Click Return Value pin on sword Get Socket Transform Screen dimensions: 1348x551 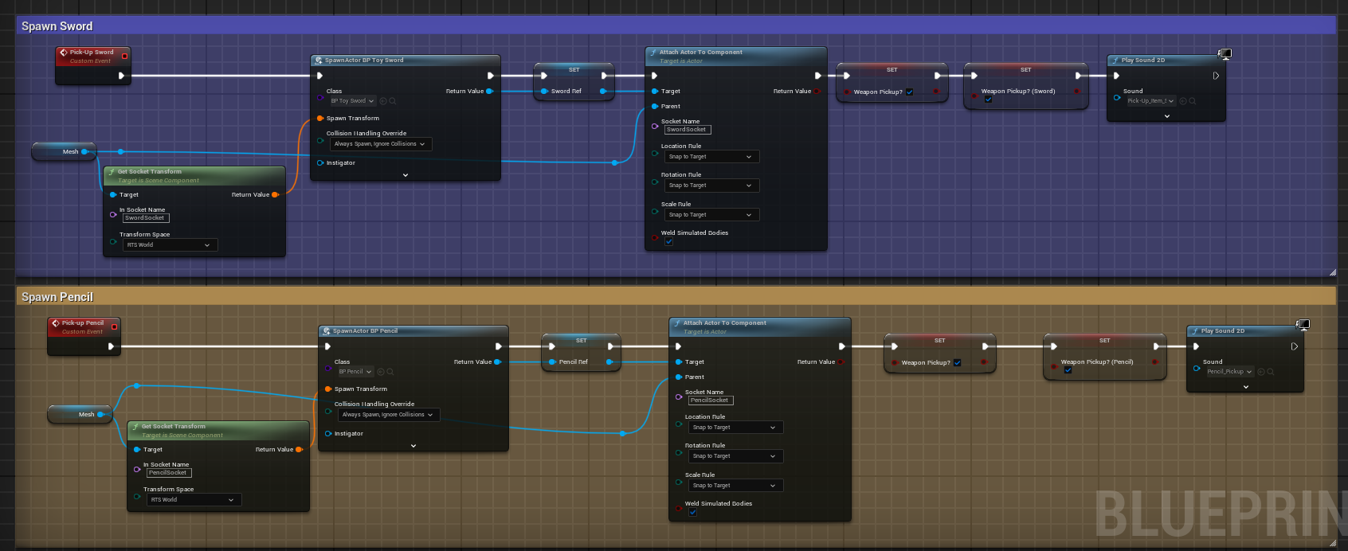click(275, 194)
